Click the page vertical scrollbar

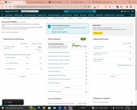tap(136, 50)
